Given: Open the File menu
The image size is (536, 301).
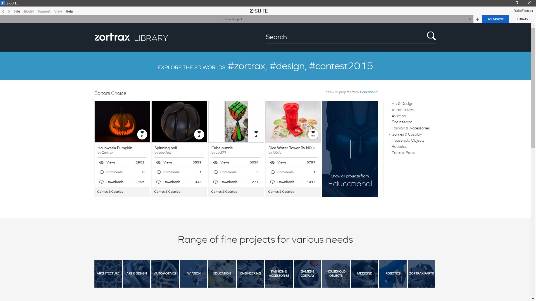Looking at the screenshot, I should [x=17, y=11].
